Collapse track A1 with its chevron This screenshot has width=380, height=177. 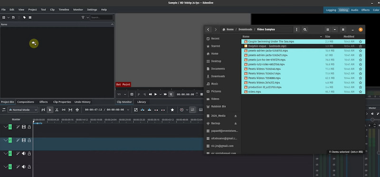pyautogui.click(x=6, y=153)
